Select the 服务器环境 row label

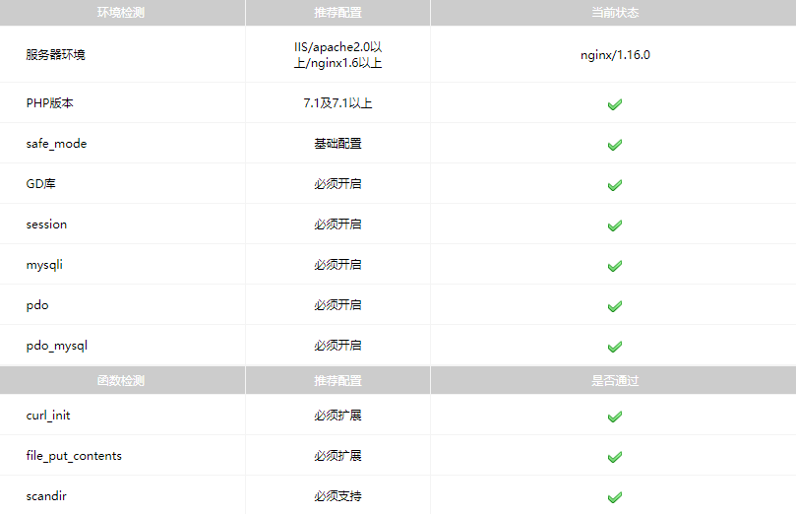(55, 55)
